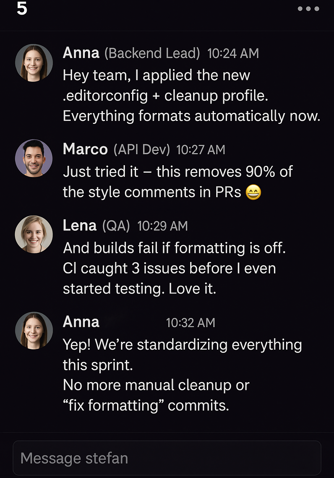
Task: Click the 10:32 AM timestamp
Action: [x=190, y=322]
